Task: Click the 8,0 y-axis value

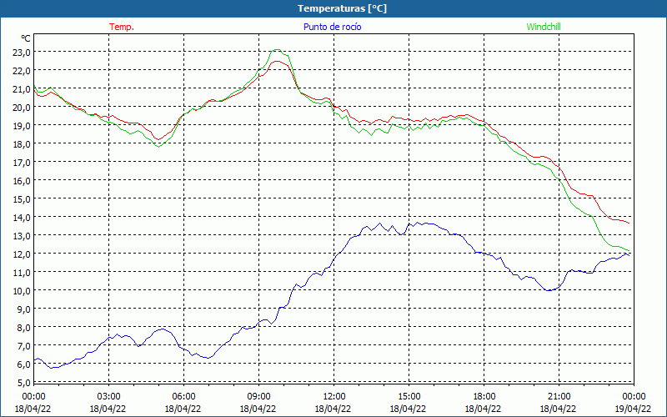Action: 24,328
